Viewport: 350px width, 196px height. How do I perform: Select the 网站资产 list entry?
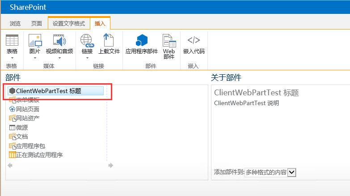click(x=28, y=118)
